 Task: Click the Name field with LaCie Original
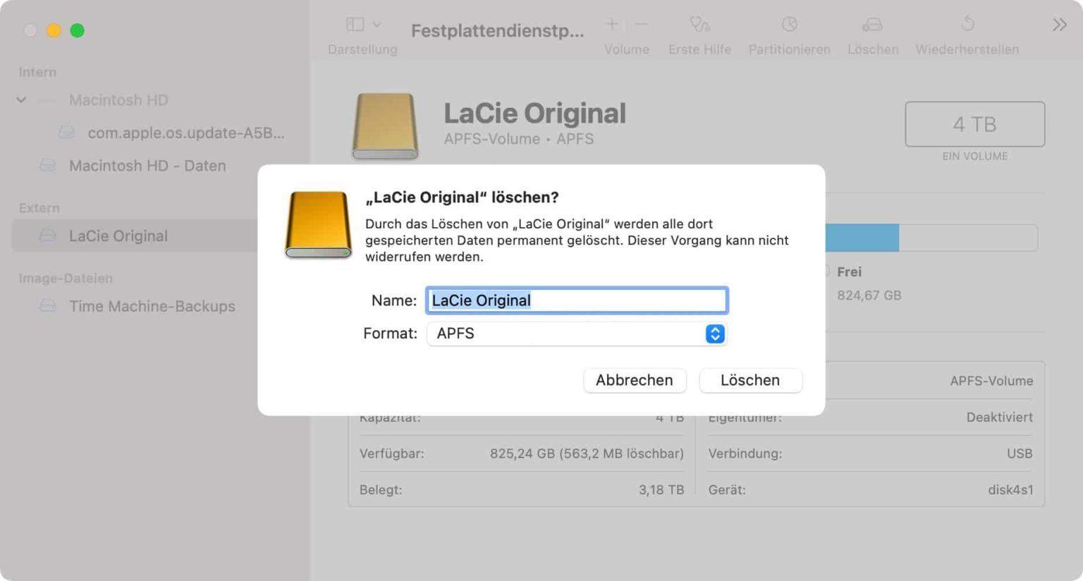tap(577, 300)
